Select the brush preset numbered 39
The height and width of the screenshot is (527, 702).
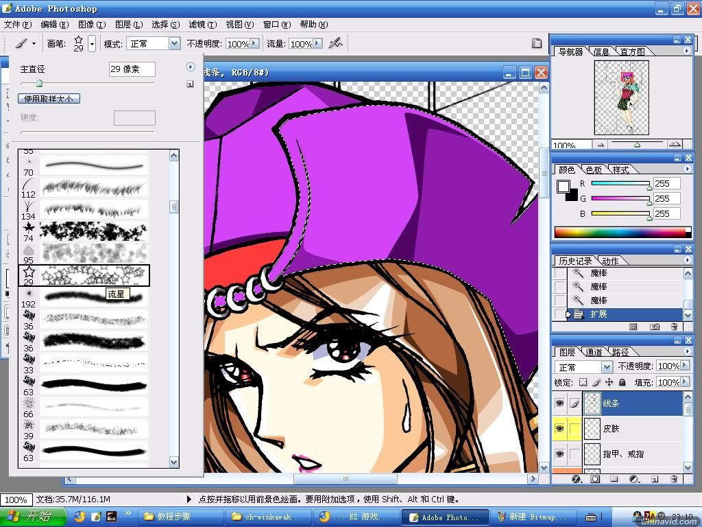(x=84, y=430)
